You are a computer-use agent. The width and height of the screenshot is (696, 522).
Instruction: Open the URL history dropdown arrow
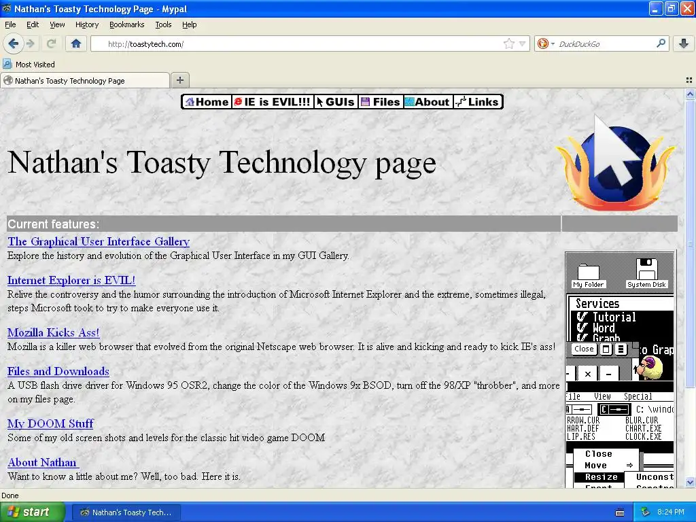click(523, 43)
